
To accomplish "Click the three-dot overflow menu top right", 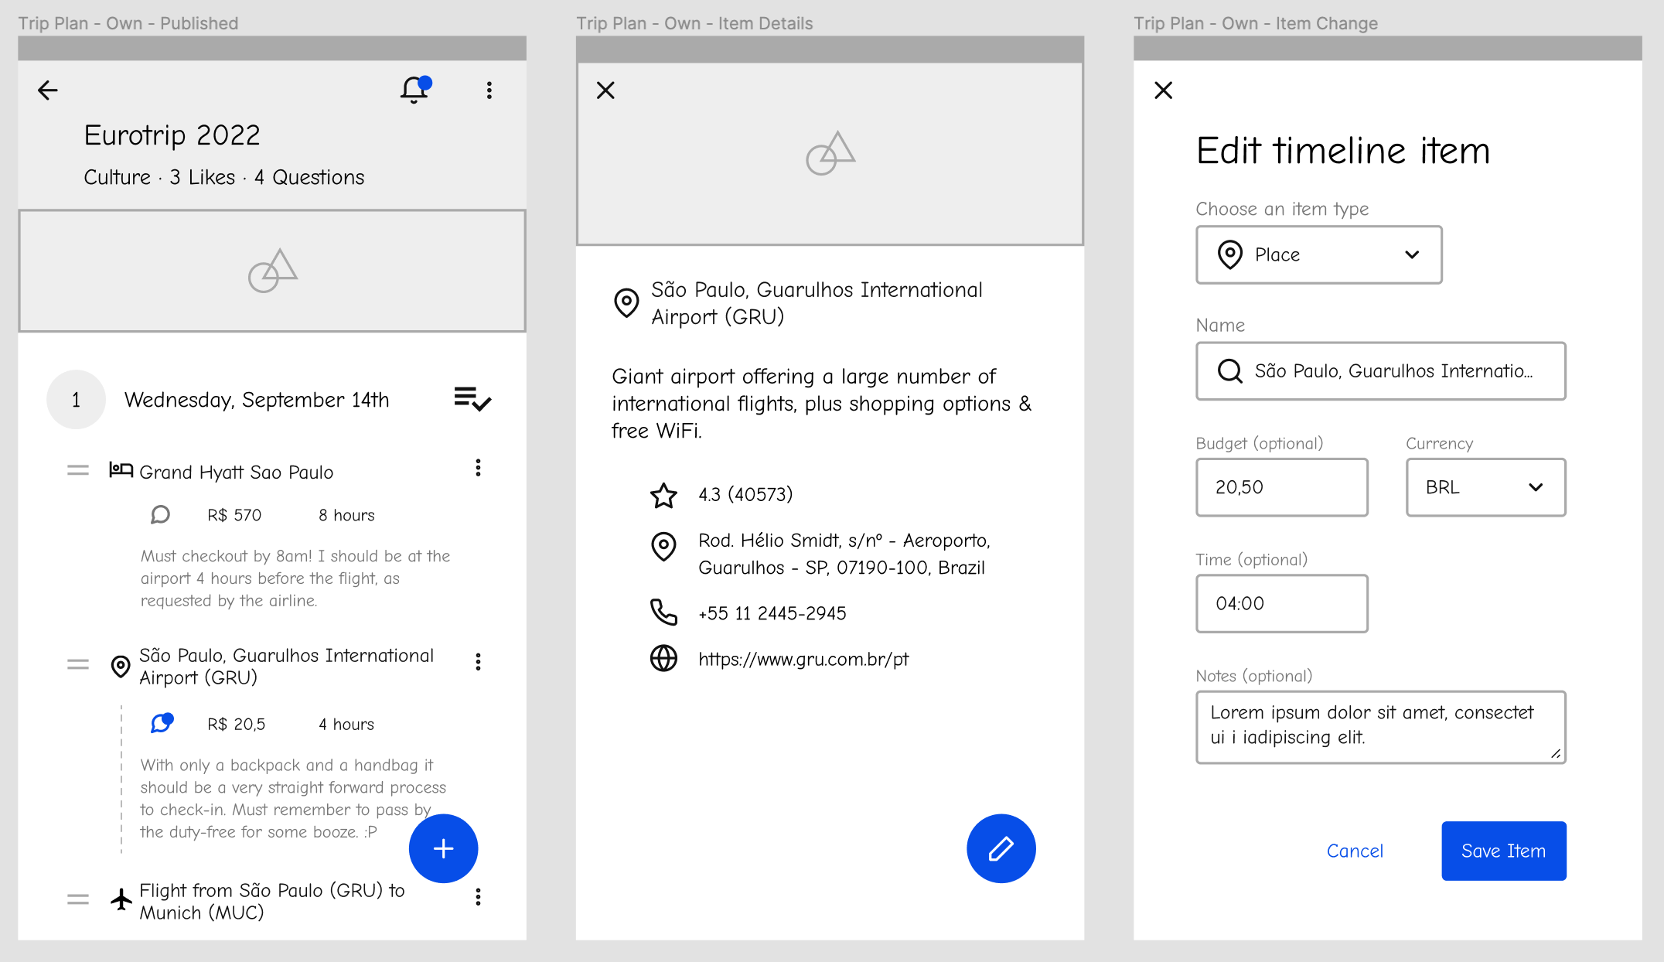I will click(489, 90).
